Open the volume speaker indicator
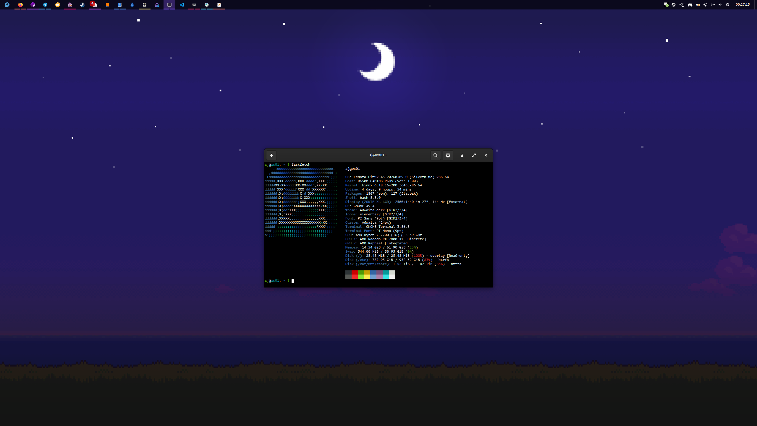Screen dimensions: 757x426 720,5
